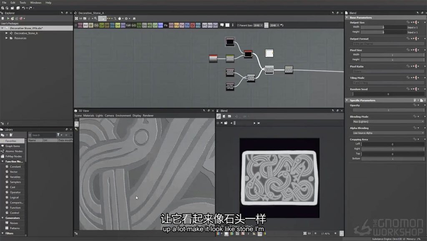The height and width of the screenshot is (241, 427).
Task: Add a Distance node via Dst shortcut
Action: point(118,25)
